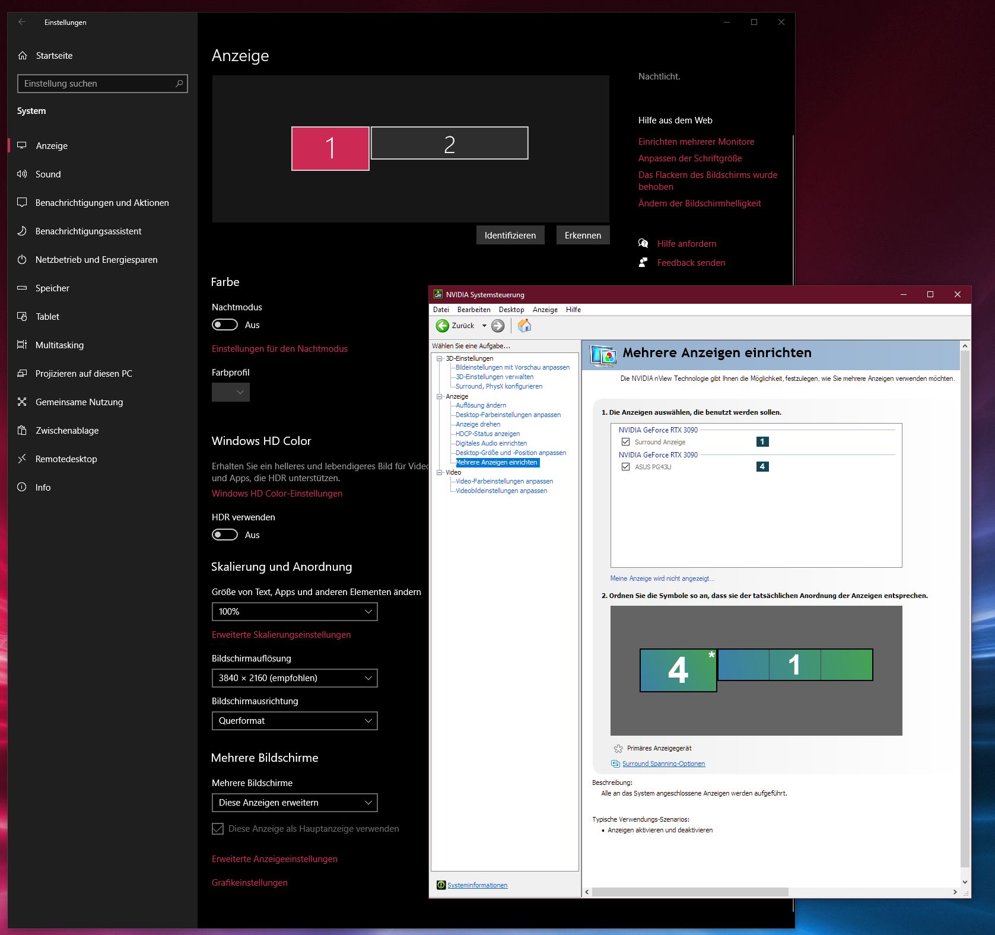This screenshot has height=935, width=995.
Task: Click the Surround Spanning-Optionen icon
Action: pyautogui.click(x=615, y=764)
